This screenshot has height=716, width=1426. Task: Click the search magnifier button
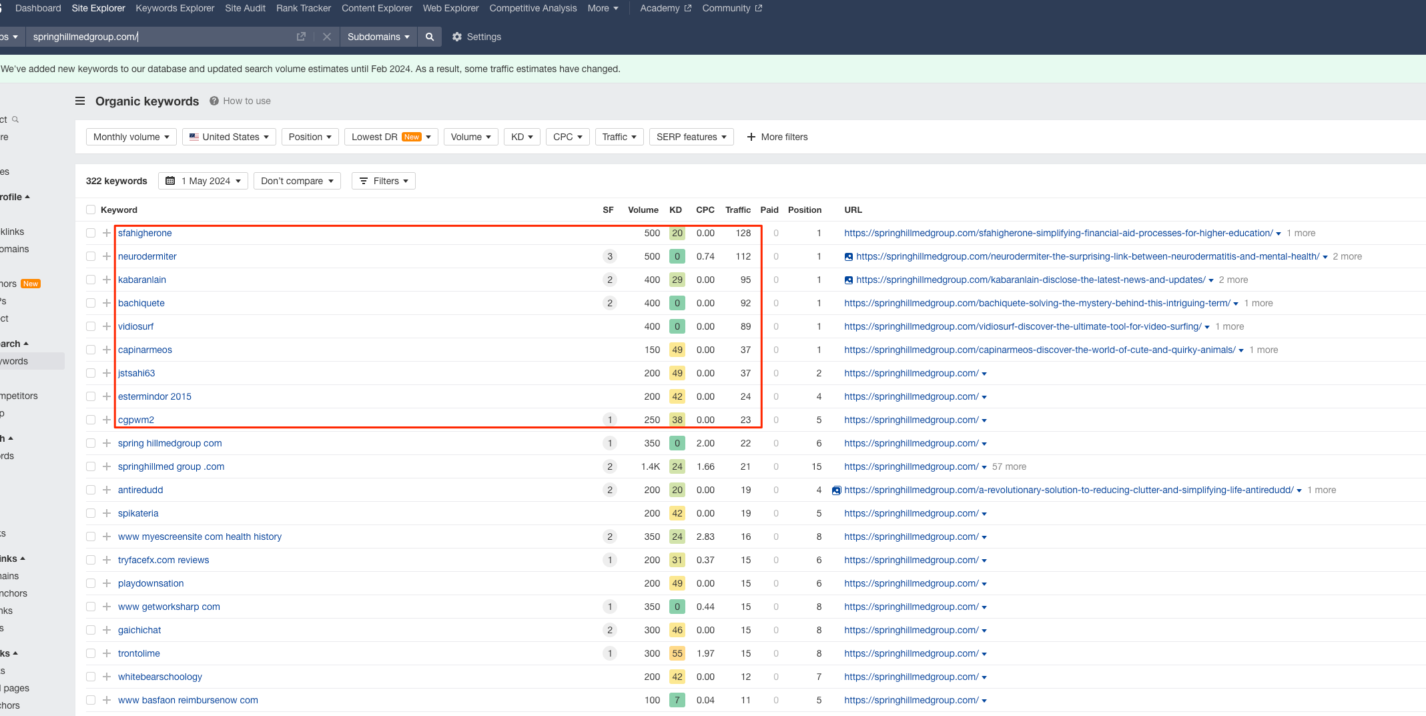(x=430, y=37)
